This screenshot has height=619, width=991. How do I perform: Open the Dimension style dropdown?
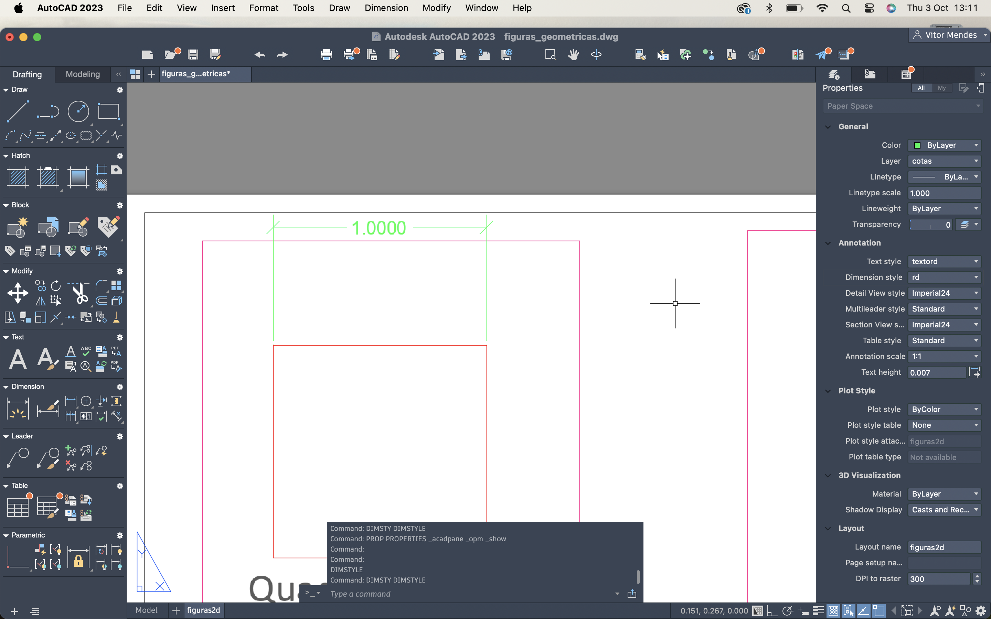944,277
